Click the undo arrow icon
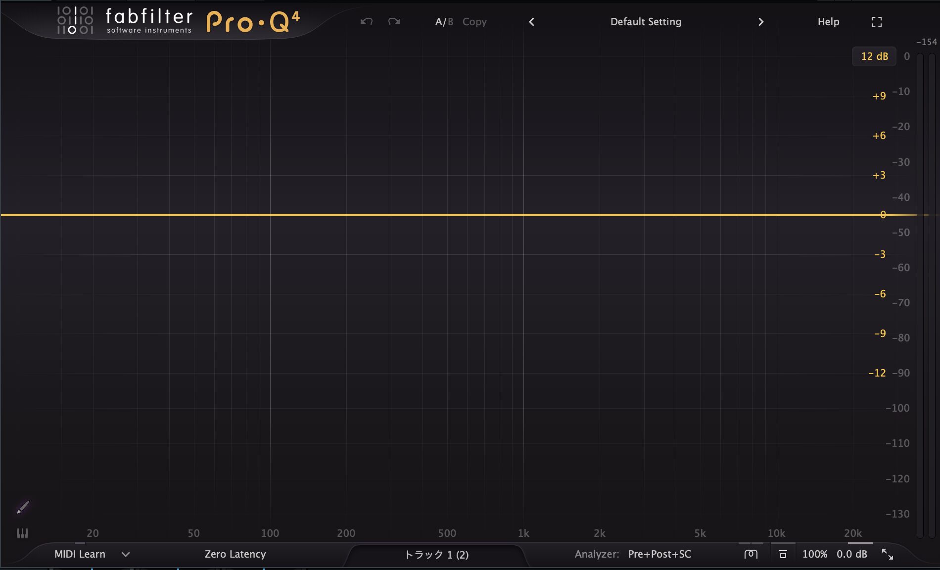 click(x=366, y=21)
